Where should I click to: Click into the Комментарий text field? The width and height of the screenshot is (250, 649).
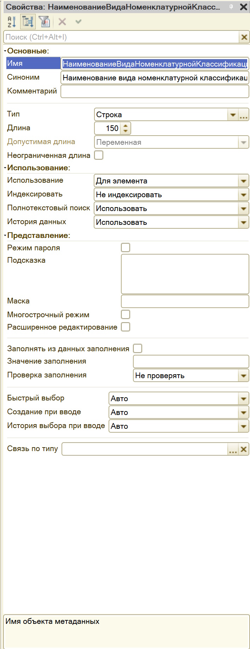point(155,91)
